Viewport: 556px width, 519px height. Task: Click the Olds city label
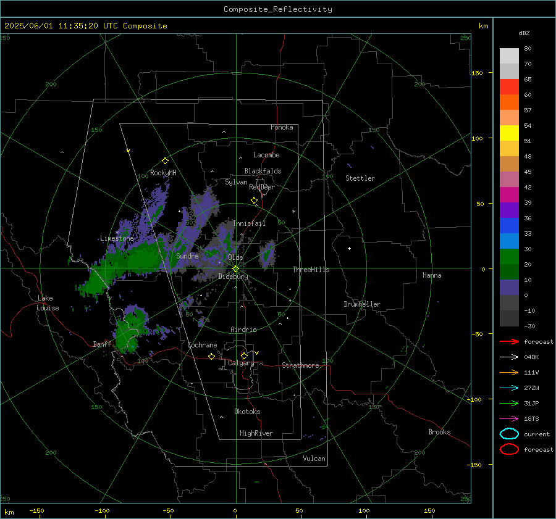(x=235, y=257)
